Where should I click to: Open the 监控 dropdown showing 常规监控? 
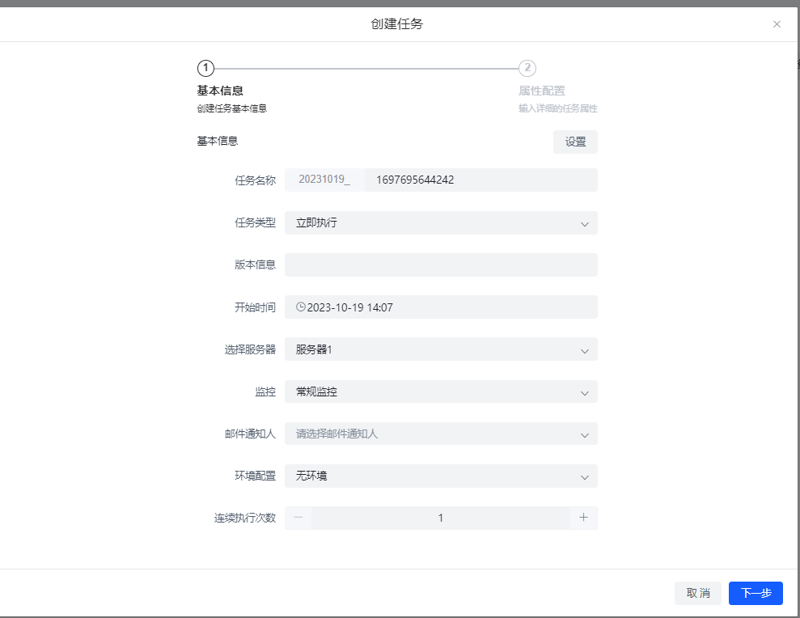pos(441,392)
